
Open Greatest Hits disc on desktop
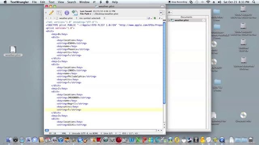(243, 117)
